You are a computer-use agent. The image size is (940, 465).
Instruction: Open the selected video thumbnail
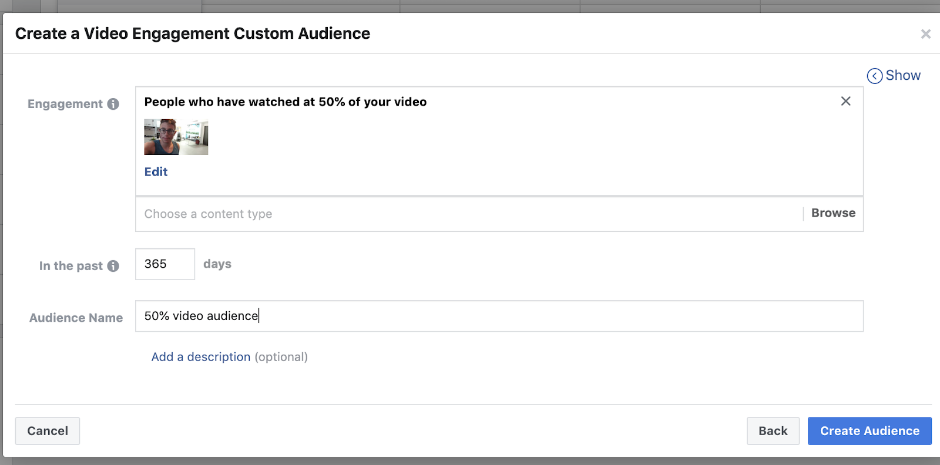point(176,137)
